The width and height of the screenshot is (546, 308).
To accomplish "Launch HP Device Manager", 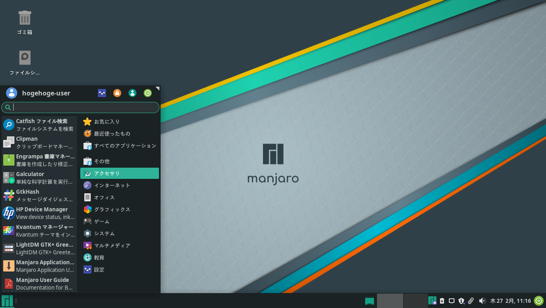I will (39, 213).
